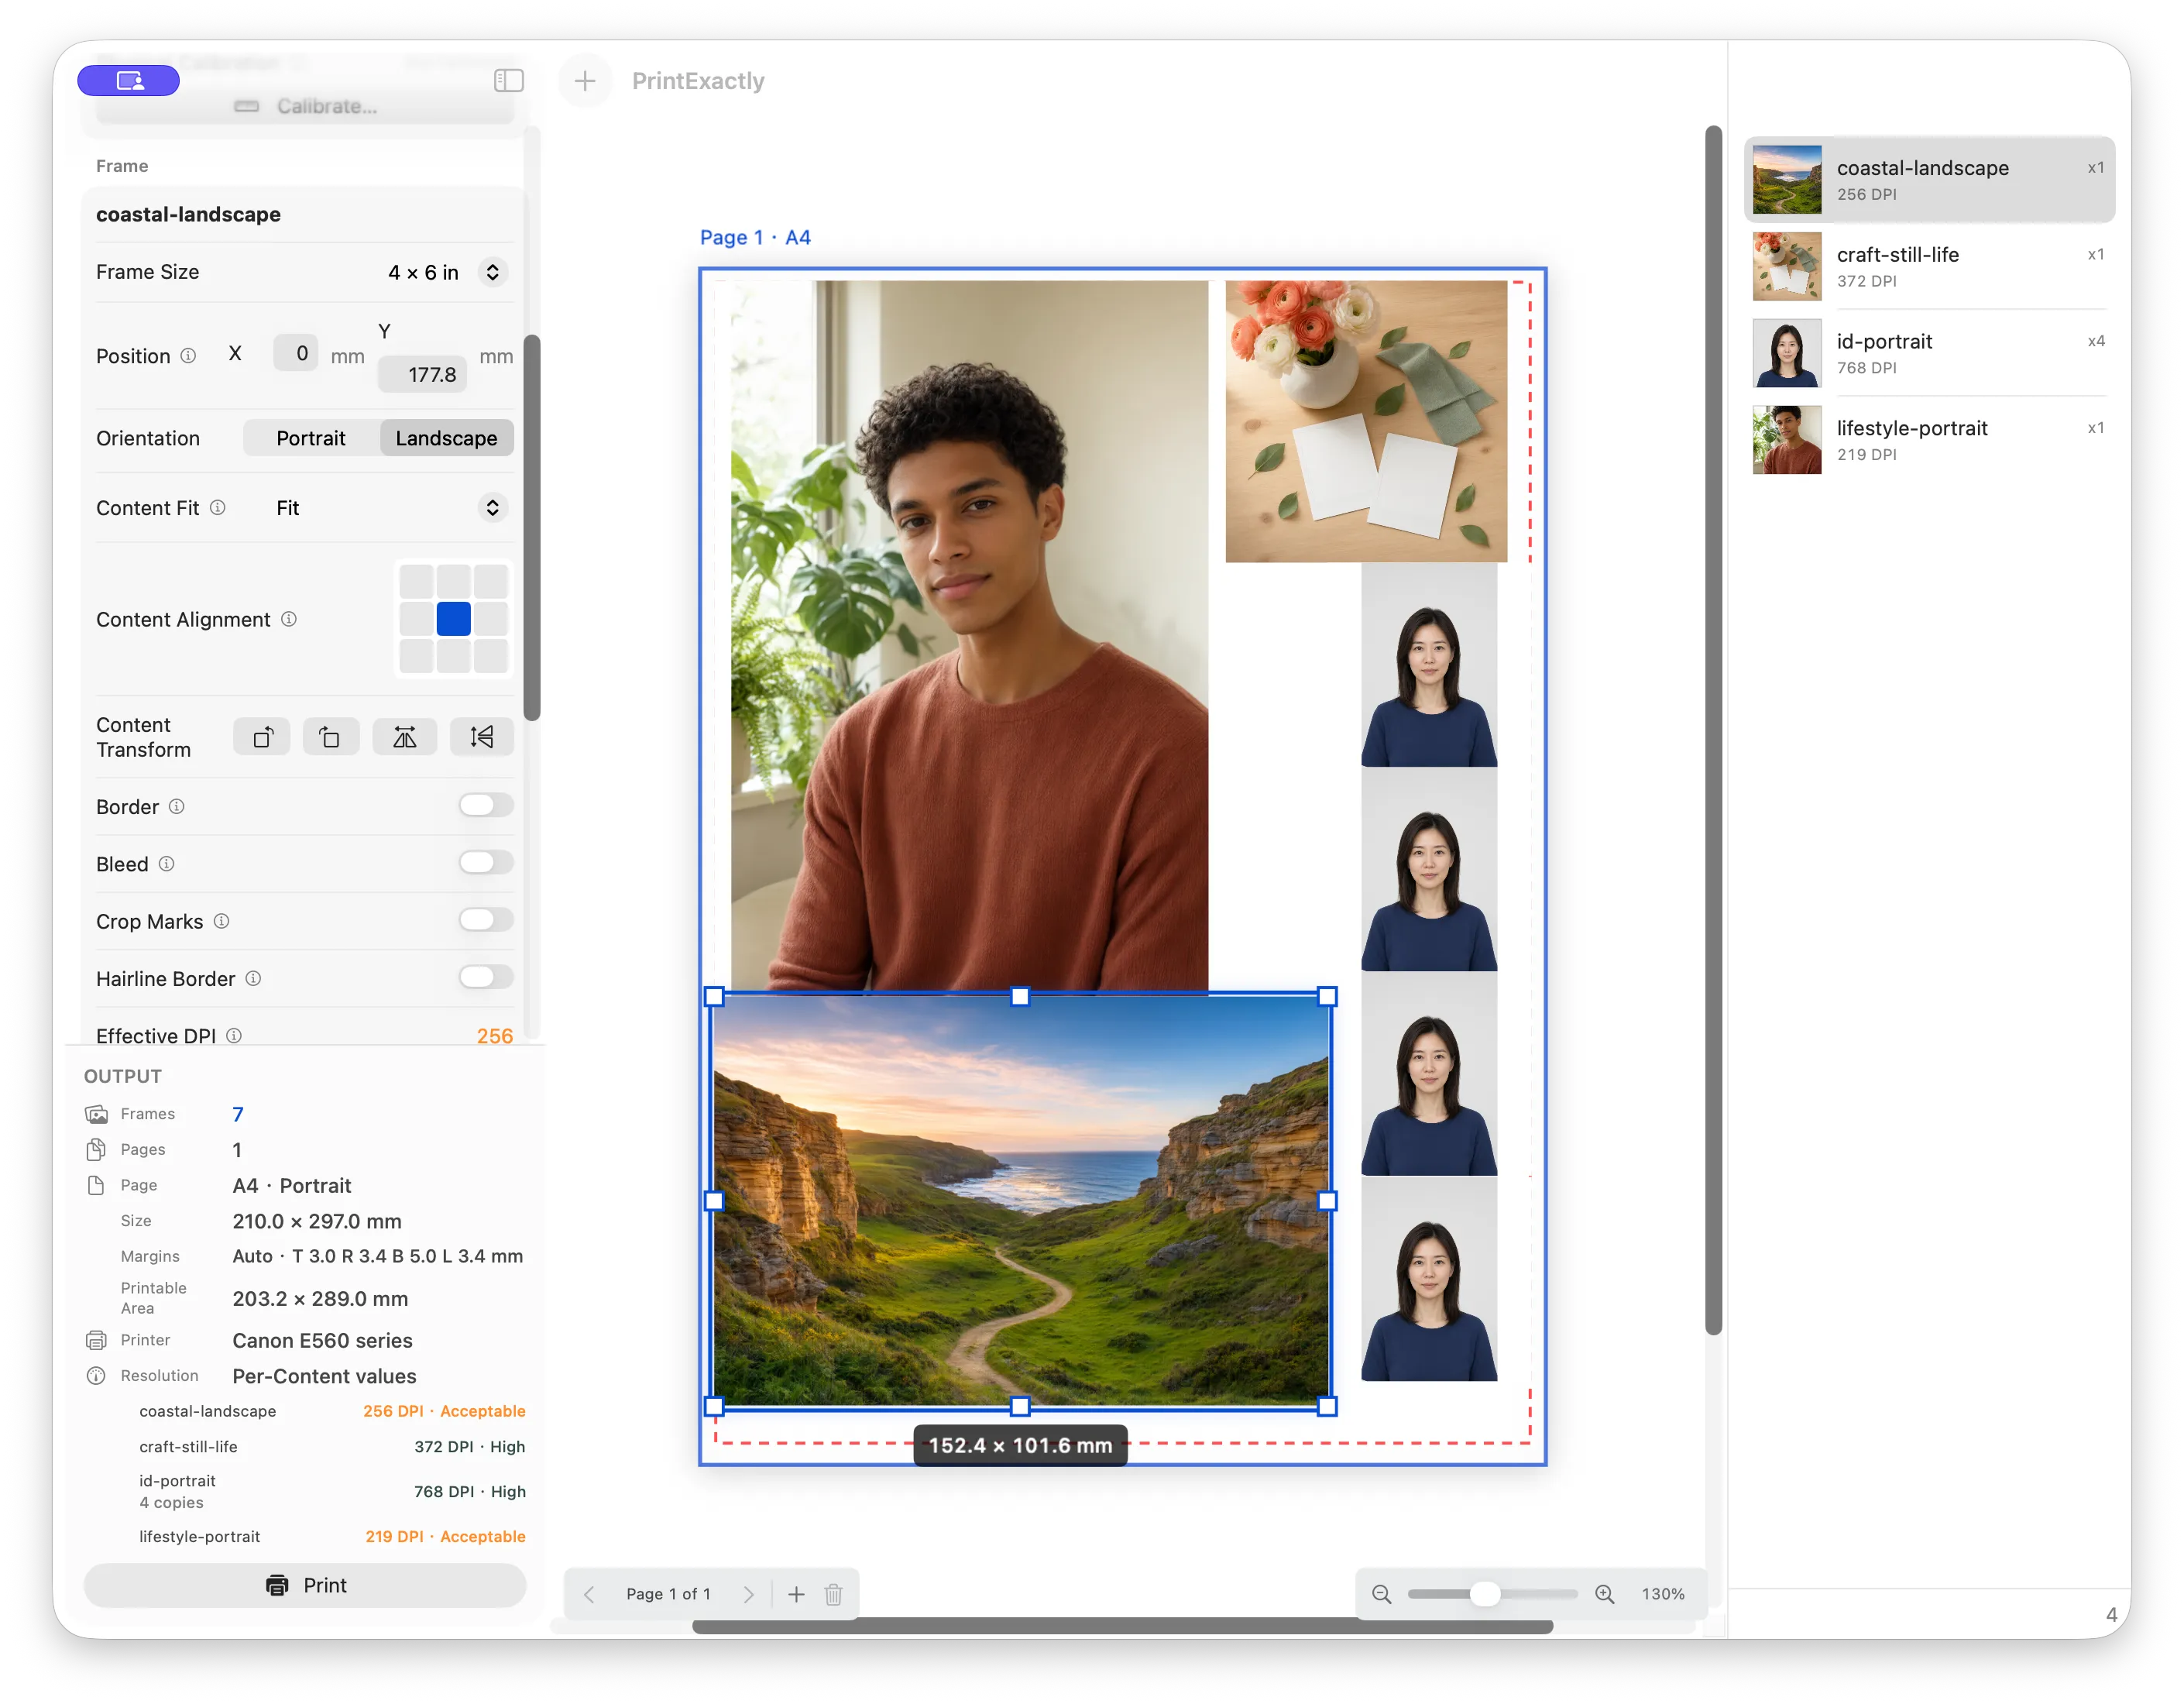The height and width of the screenshot is (1704, 2184).
Task: Select lifestyle-portrait in the image list
Action: tap(1929, 440)
